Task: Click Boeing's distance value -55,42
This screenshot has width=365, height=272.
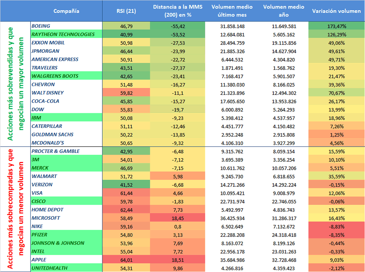Action: coord(178,26)
